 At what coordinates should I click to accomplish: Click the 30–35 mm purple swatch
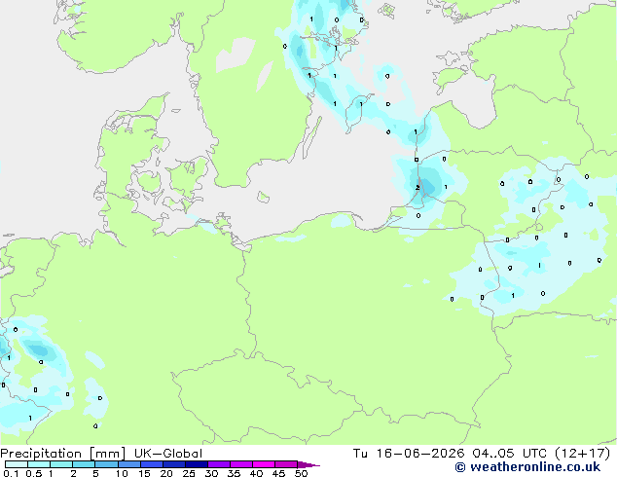218,464
